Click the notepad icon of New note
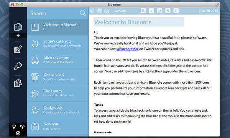Screen dimensions: 230x138 coord(35,127)
